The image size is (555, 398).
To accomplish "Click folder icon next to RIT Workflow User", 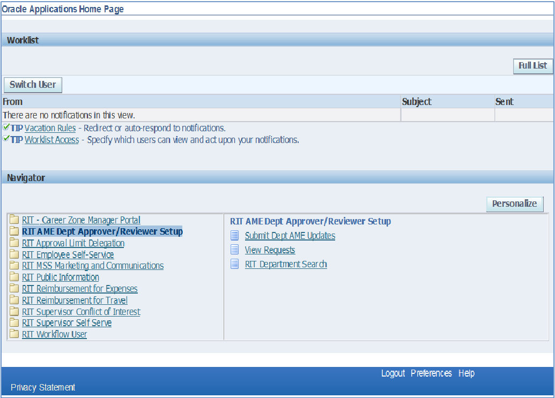I will click(14, 334).
